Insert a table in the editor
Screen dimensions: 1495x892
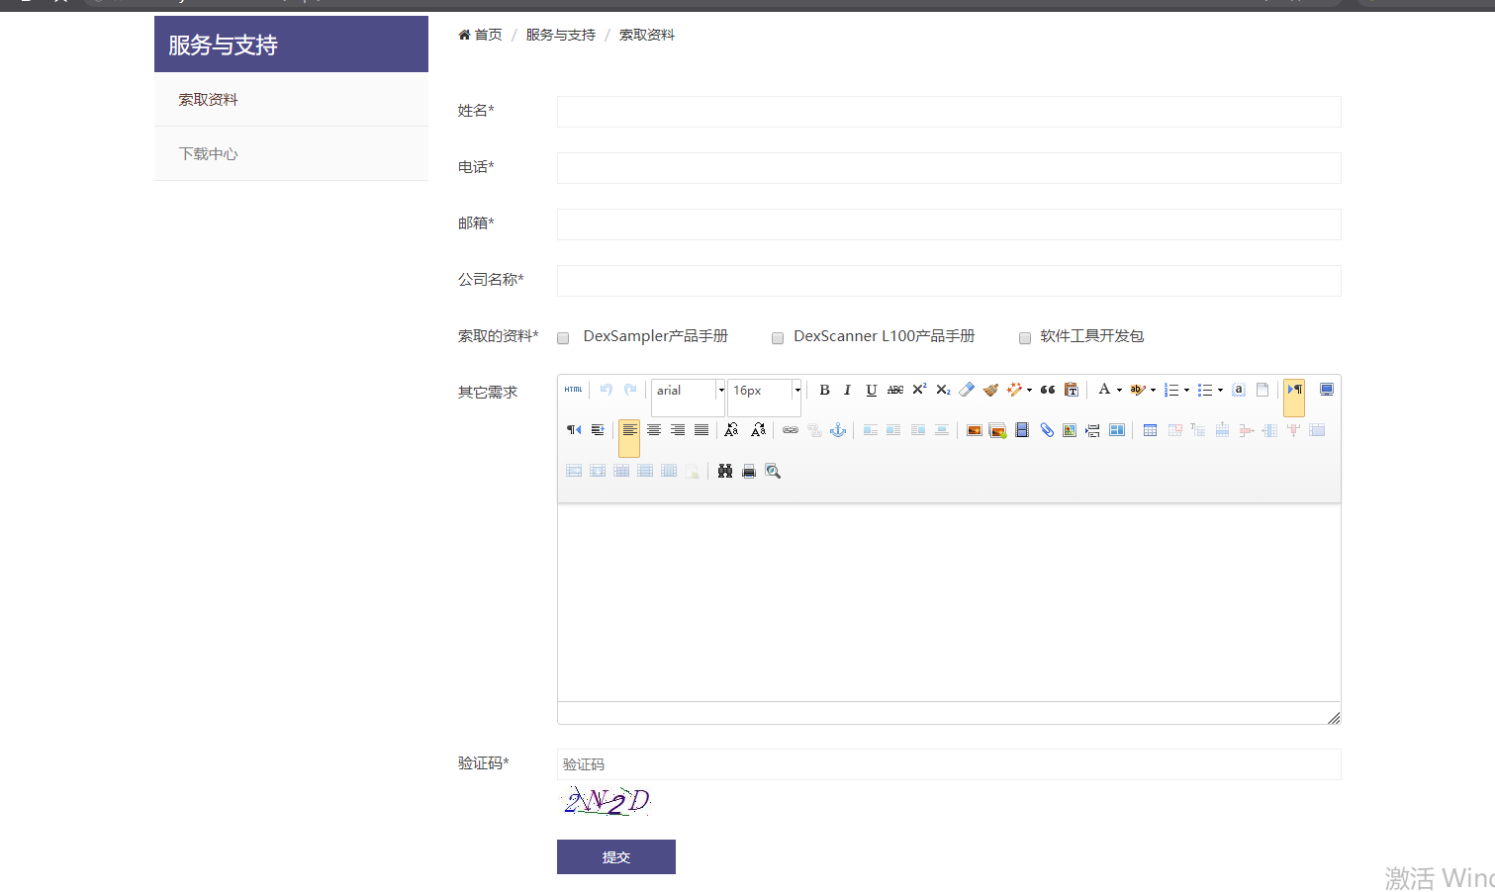[1150, 430]
